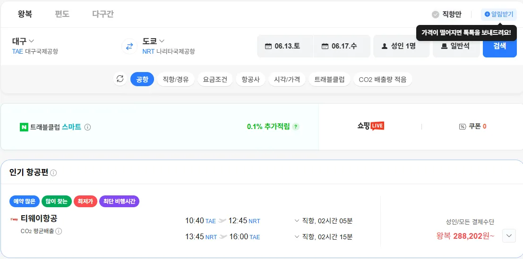Open the 도쿄 destination city dropdown

(x=154, y=41)
